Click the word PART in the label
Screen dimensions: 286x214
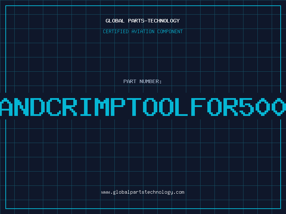coord(130,81)
